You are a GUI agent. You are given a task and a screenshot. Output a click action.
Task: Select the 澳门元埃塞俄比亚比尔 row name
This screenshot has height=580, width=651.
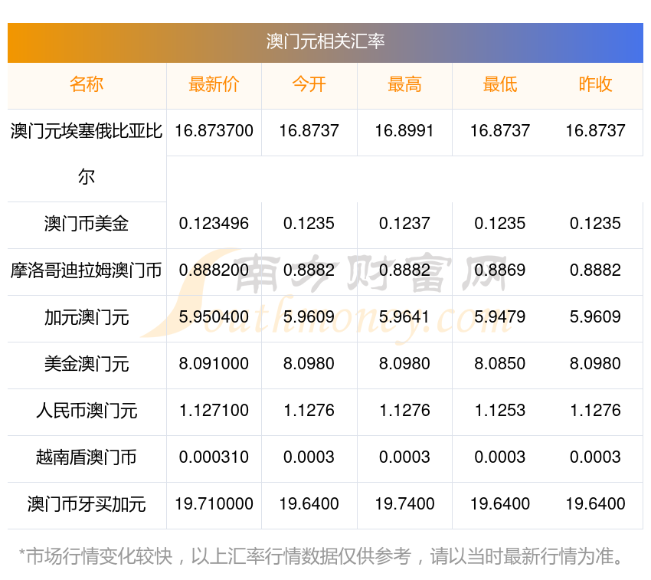[87, 154]
